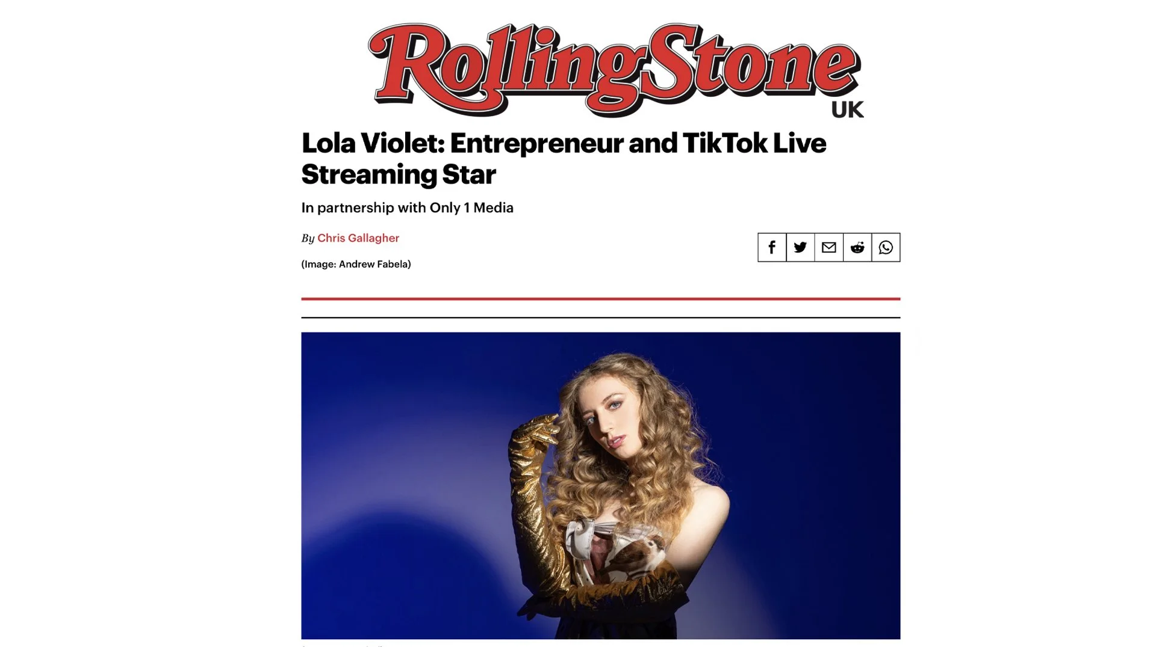Click the red divider line
1156x647 pixels.
point(601,298)
